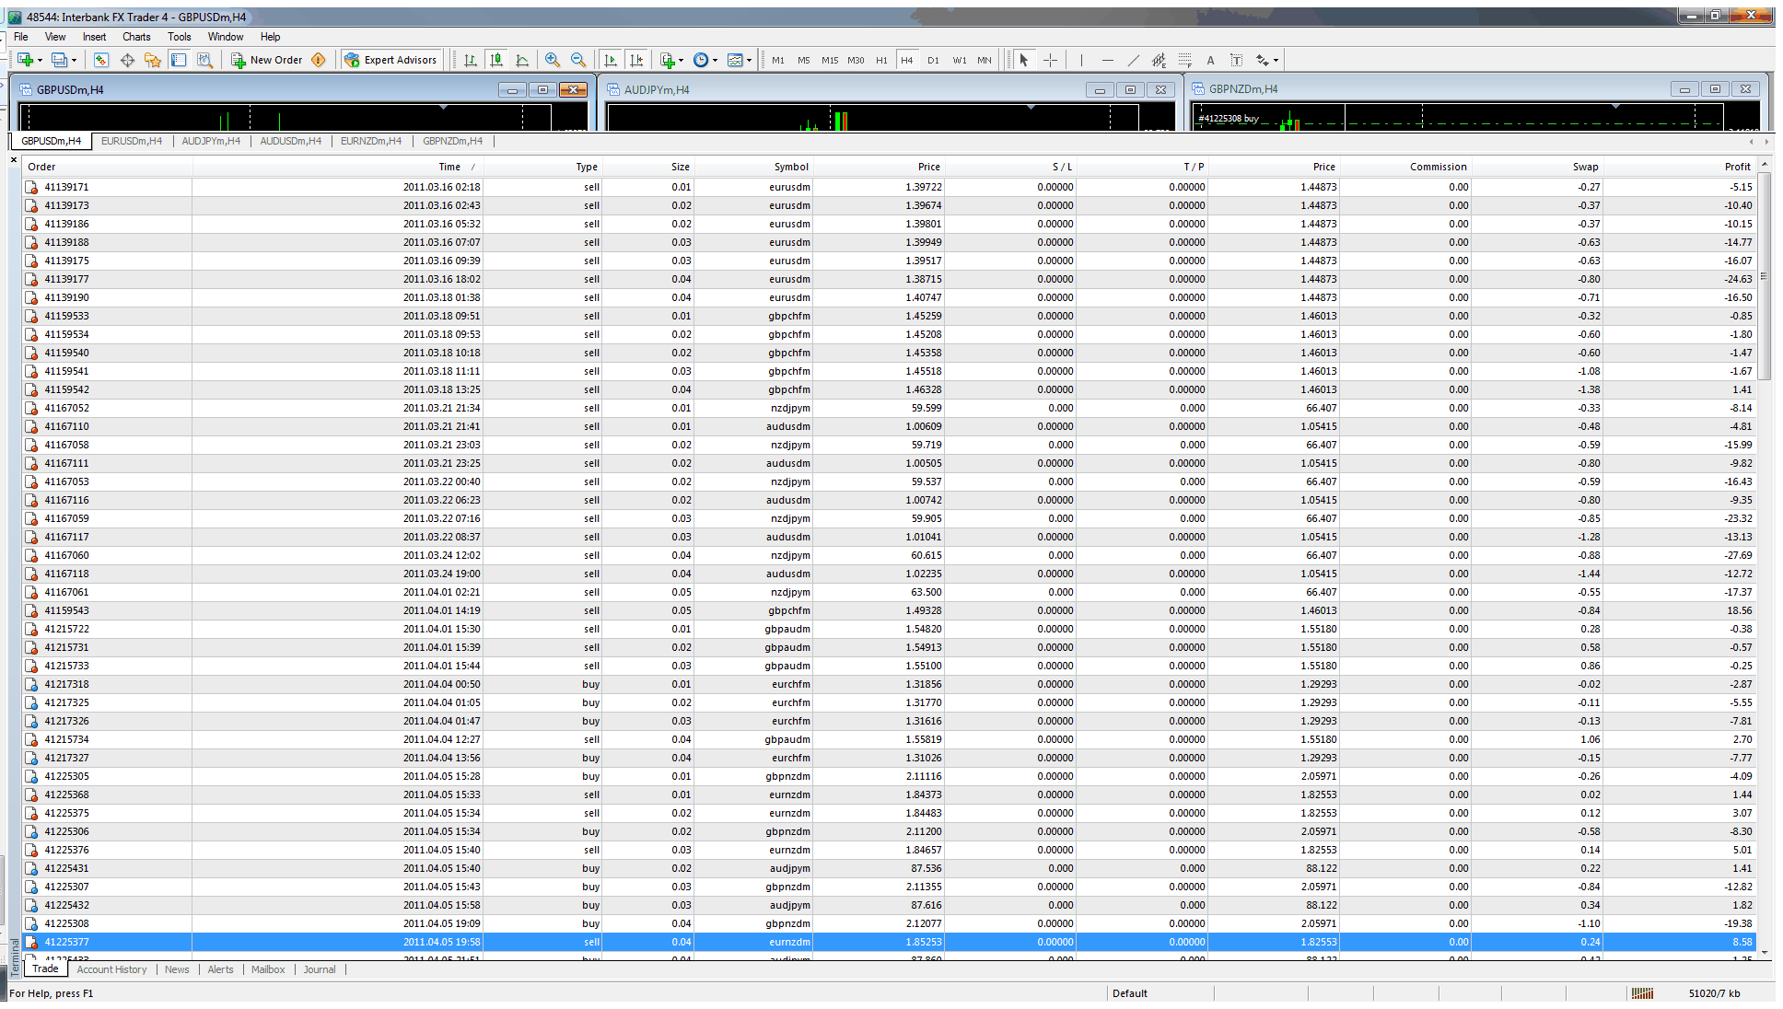Expand the Arrows tool dropdown arrow
This screenshot has width=1783, height=1009.
pyautogui.click(x=1276, y=61)
